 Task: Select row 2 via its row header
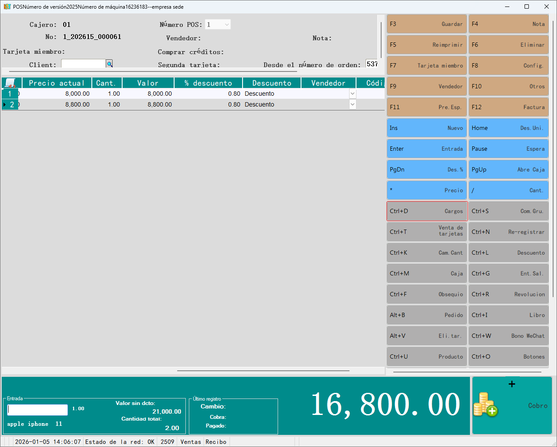[x=10, y=104]
